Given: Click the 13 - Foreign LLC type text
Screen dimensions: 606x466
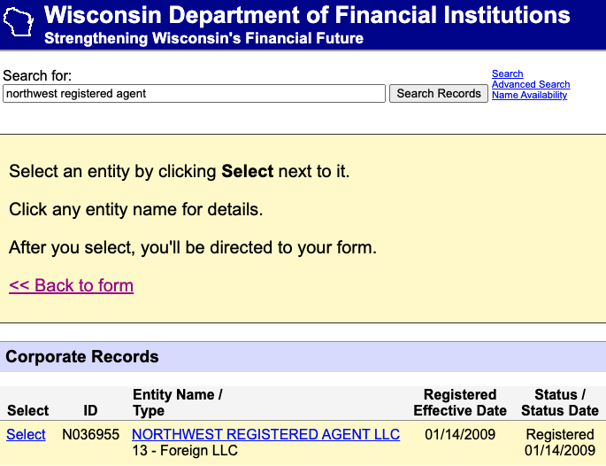Looking at the screenshot, I should click(185, 451).
